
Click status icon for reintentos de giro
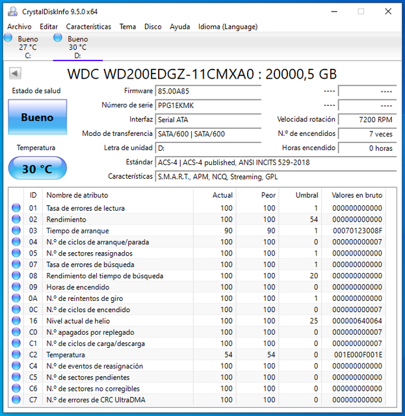[x=16, y=298]
